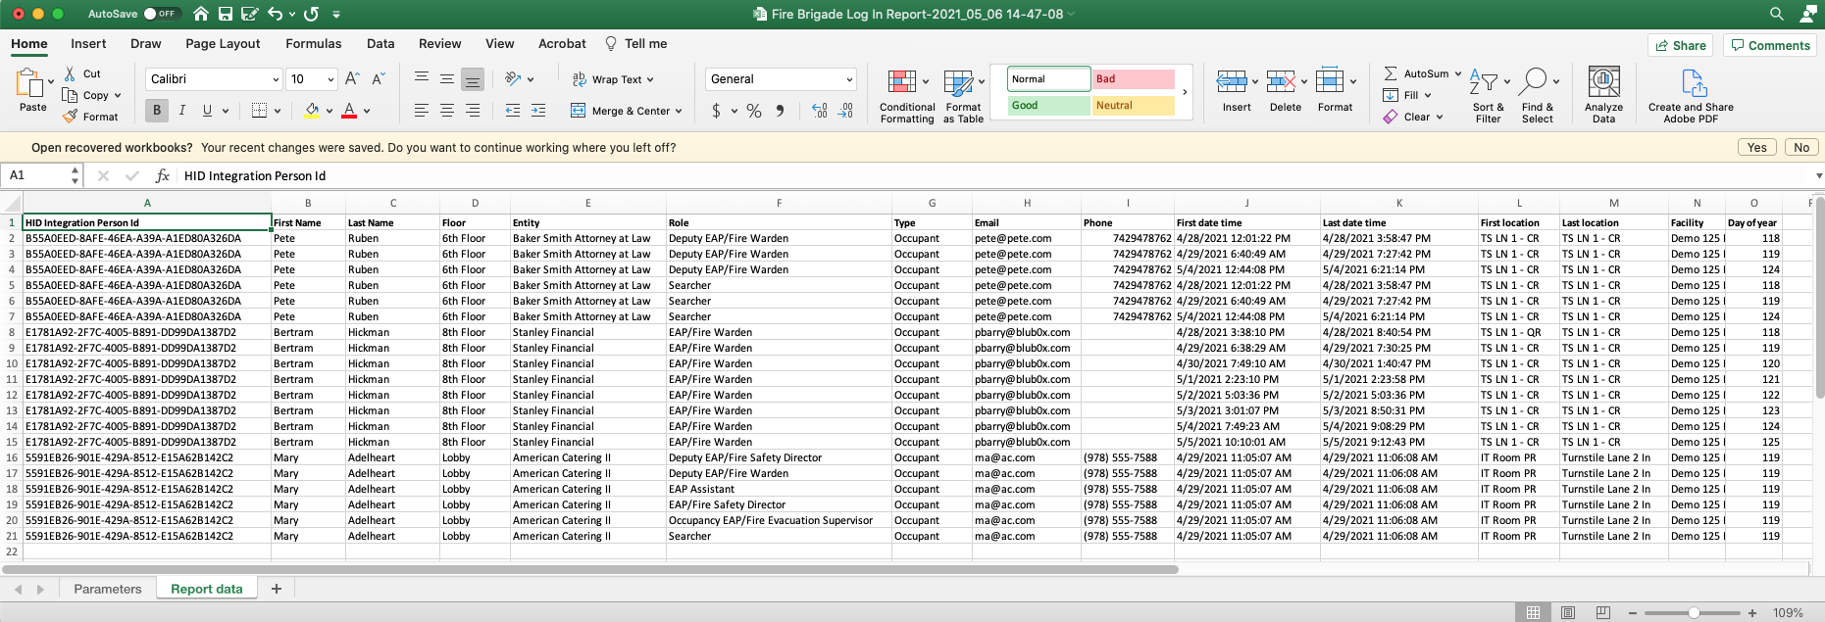Open the General number format dropdown

tap(849, 79)
